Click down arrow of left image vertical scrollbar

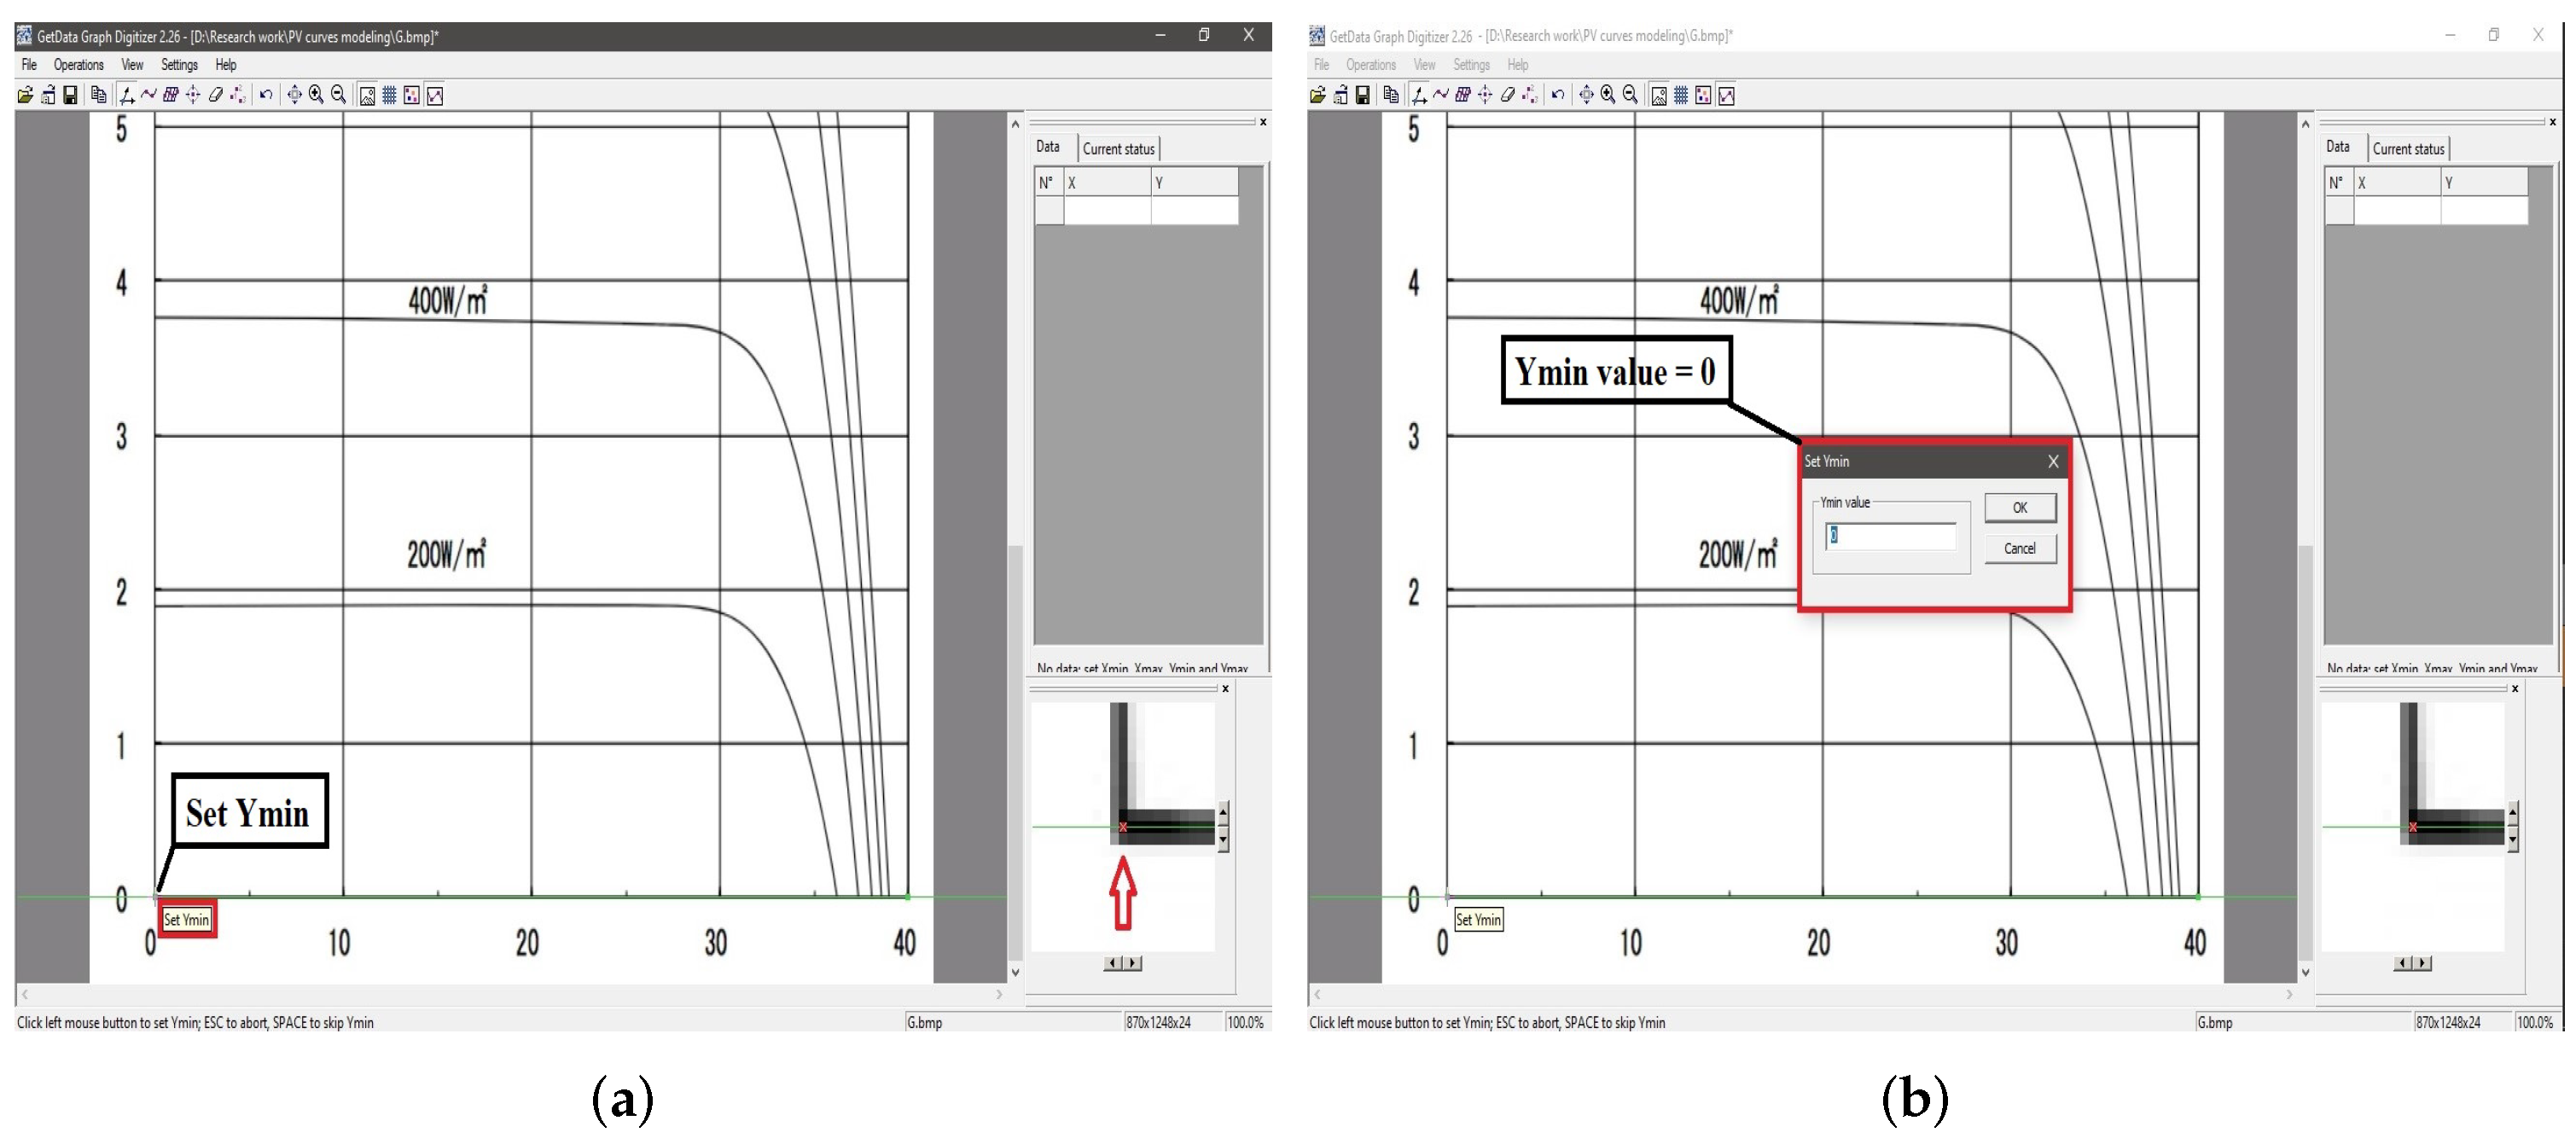(1015, 972)
